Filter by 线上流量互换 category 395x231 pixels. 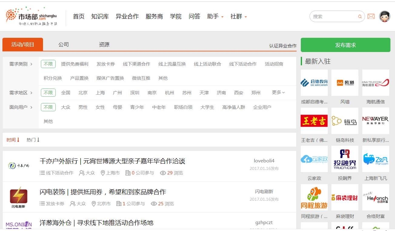[172, 64]
